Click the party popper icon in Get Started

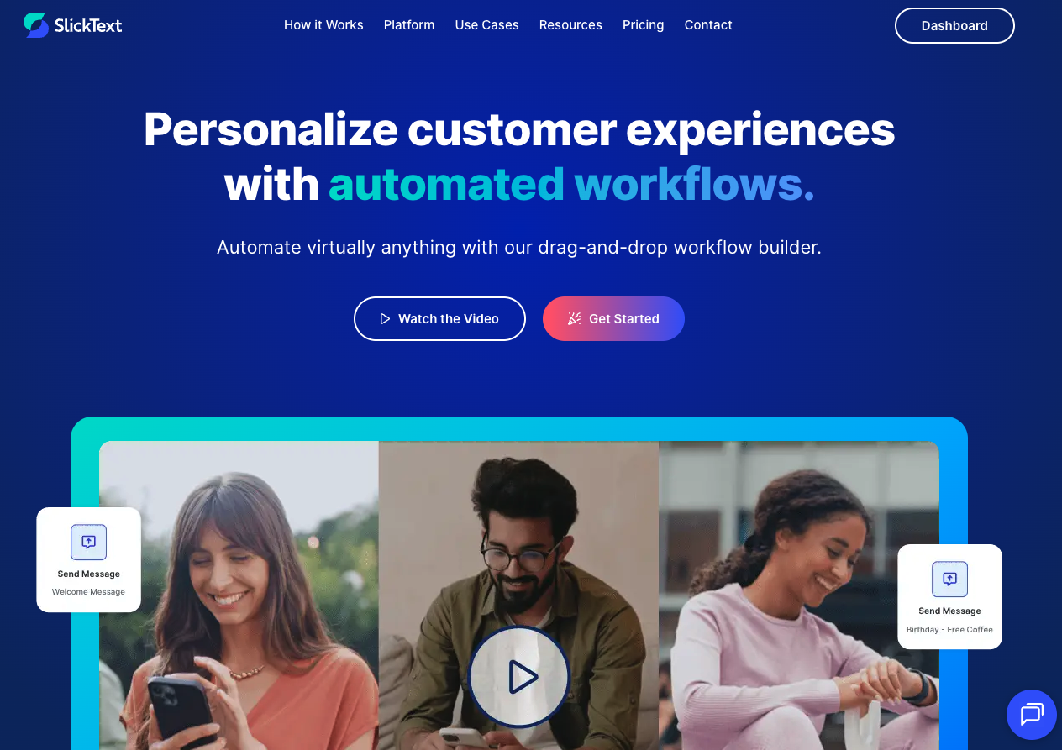pyautogui.click(x=575, y=319)
